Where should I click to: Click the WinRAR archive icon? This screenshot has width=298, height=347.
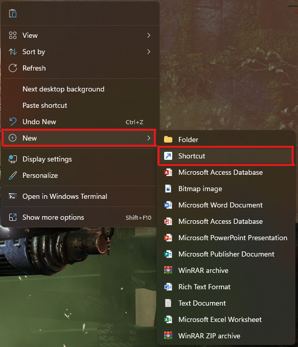tap(168, 270)
